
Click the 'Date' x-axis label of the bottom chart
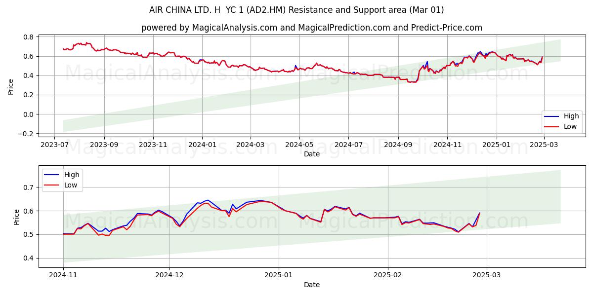(312, 285)
